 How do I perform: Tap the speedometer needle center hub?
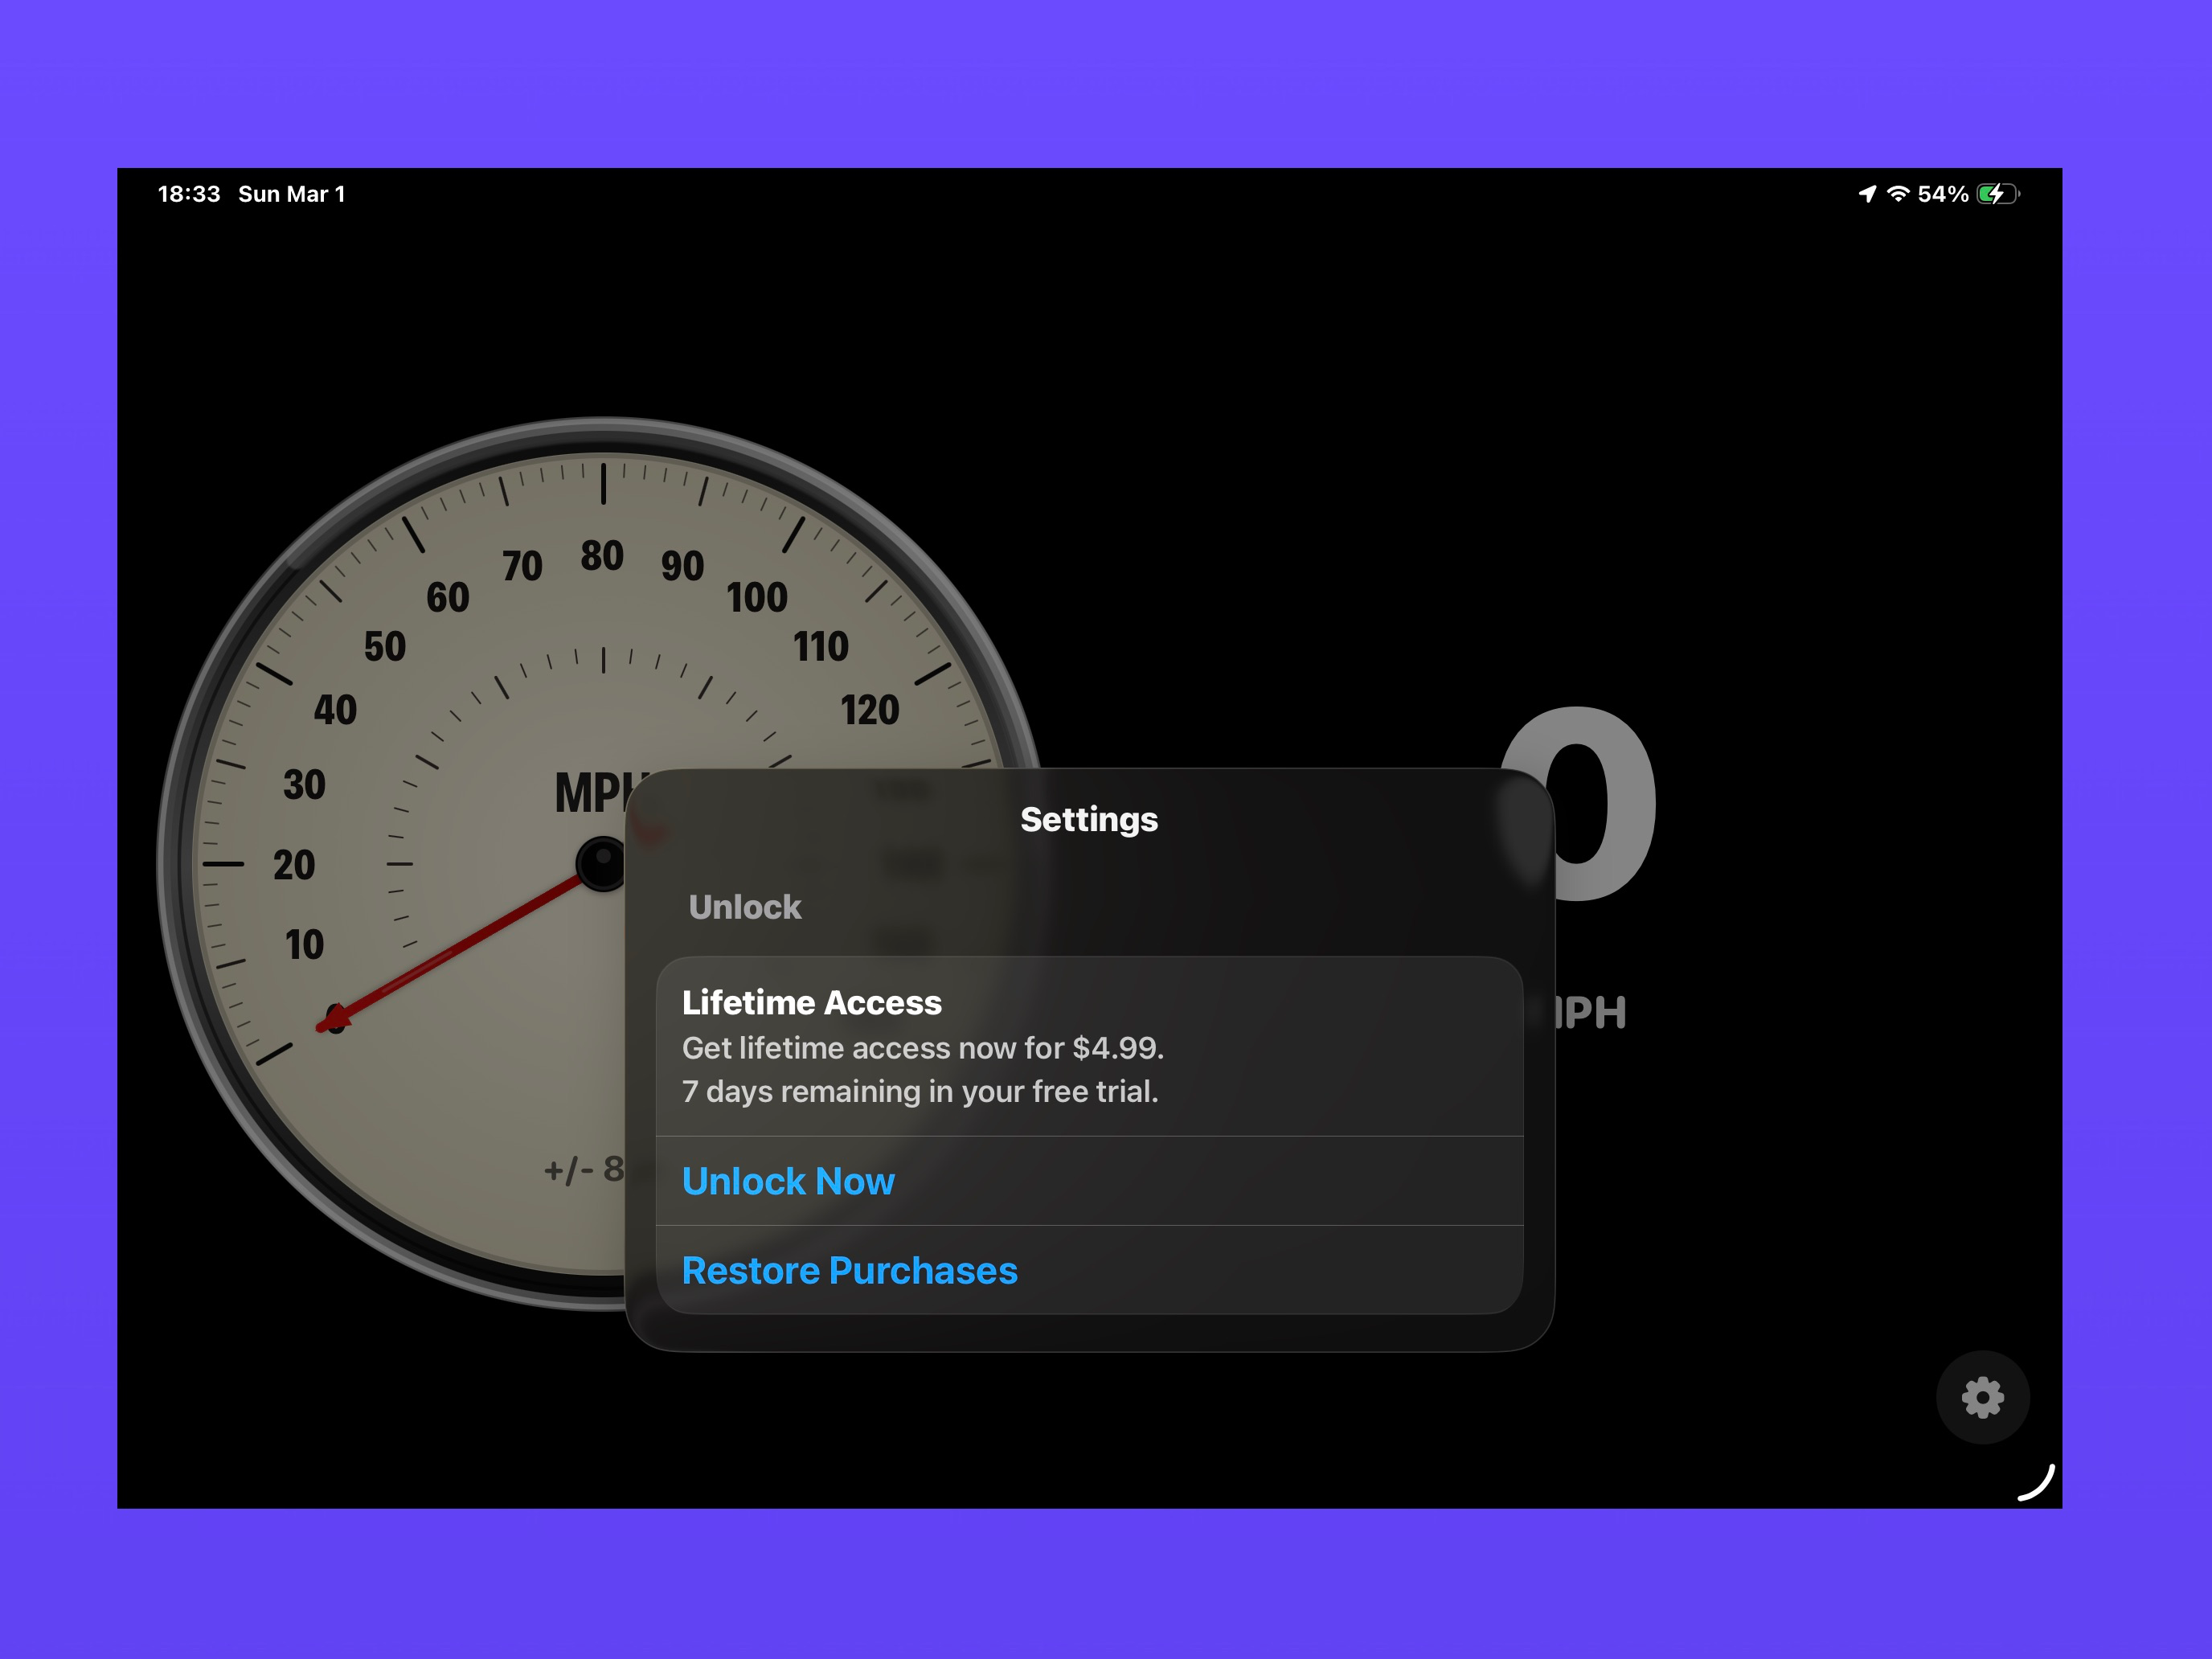[x=602, y=863]
